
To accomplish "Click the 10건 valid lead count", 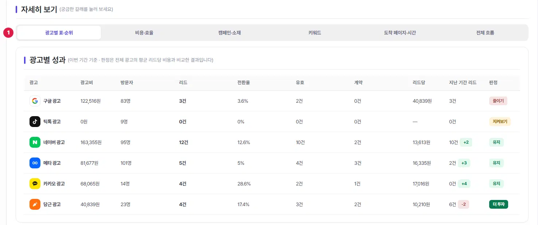I will 301,142.
